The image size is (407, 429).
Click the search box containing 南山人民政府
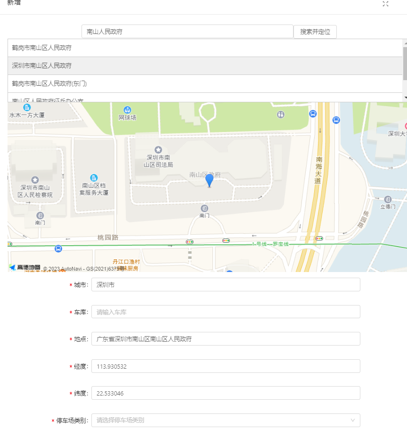click(x=187, y=32)
